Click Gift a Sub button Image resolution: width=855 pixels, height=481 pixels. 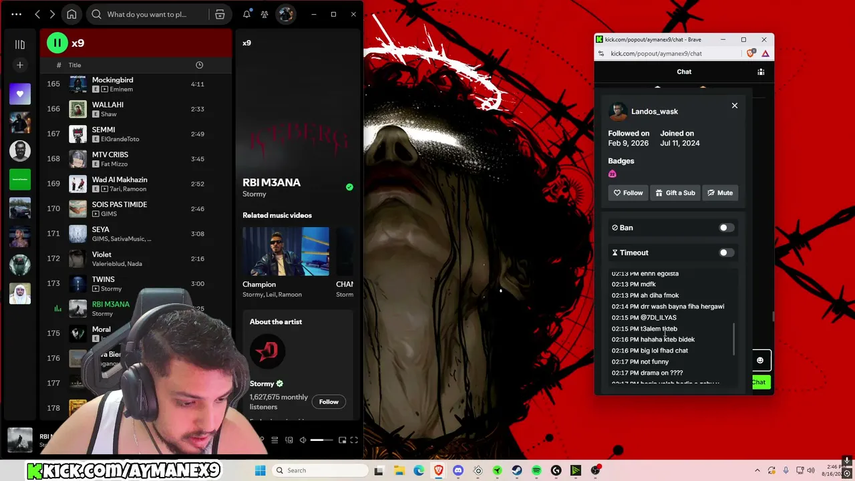(675, 192)
